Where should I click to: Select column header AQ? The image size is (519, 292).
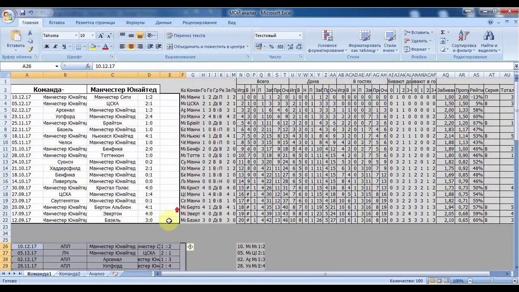tap(446, 75)
